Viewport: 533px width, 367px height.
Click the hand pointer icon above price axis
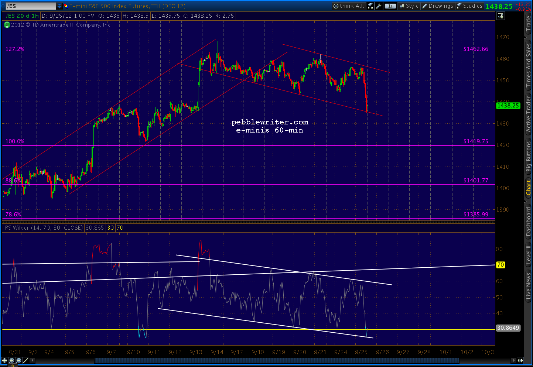[500, 16]
